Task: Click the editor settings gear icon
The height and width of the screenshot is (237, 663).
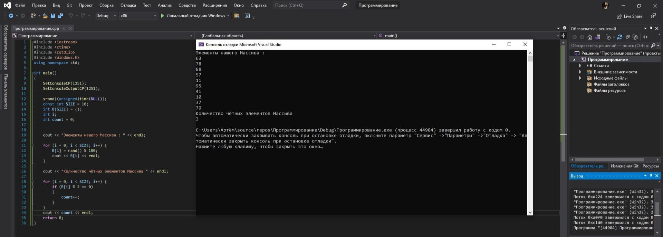Action: [565, 28]
